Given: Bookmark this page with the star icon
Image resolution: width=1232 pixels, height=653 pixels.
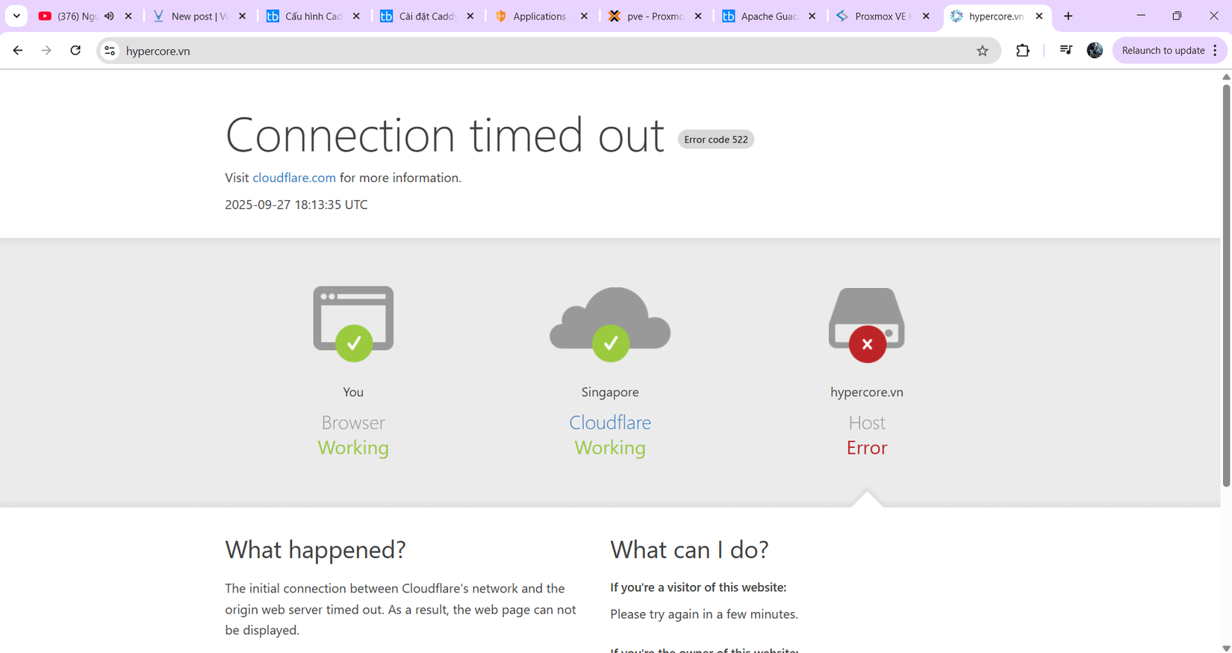Looking at the screenshot, I should point(983,51).
